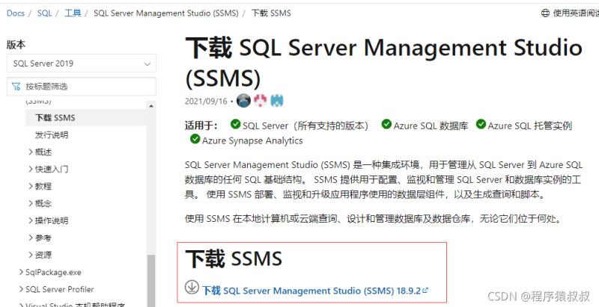The image size is (599, 307).
Task: Click the filter funnel icon
Action: (16, 86)
